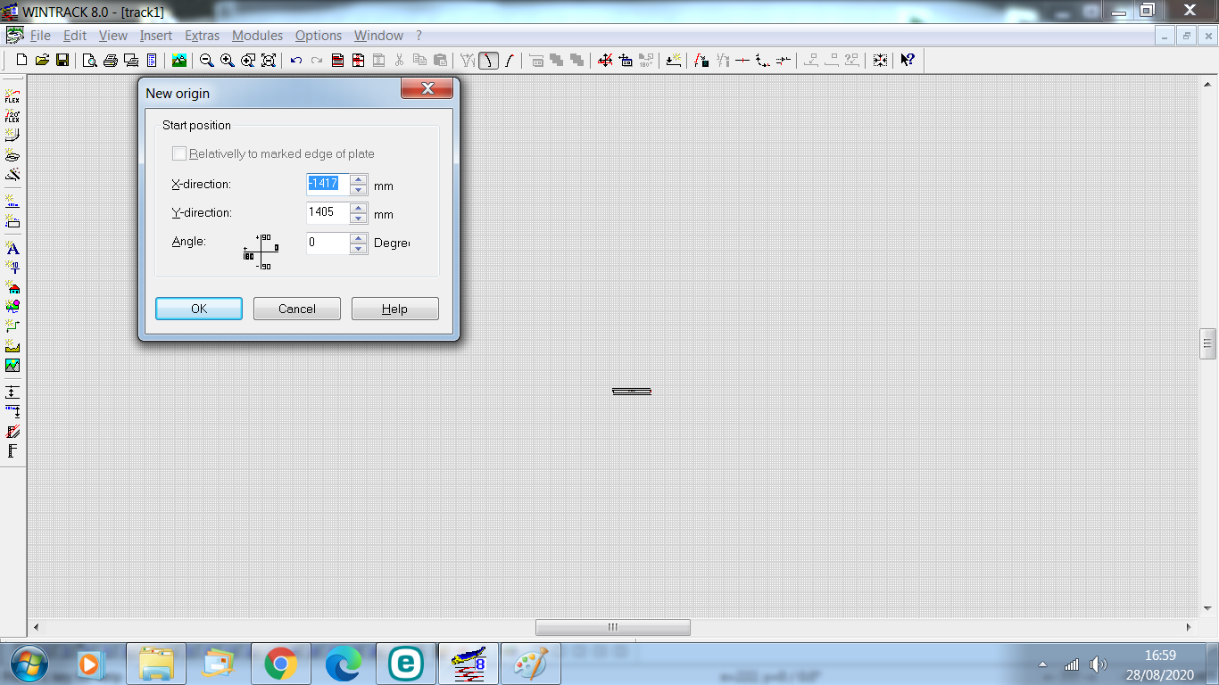
Task: Select the 20-degree Flex track tool
Action: (12, 116)
